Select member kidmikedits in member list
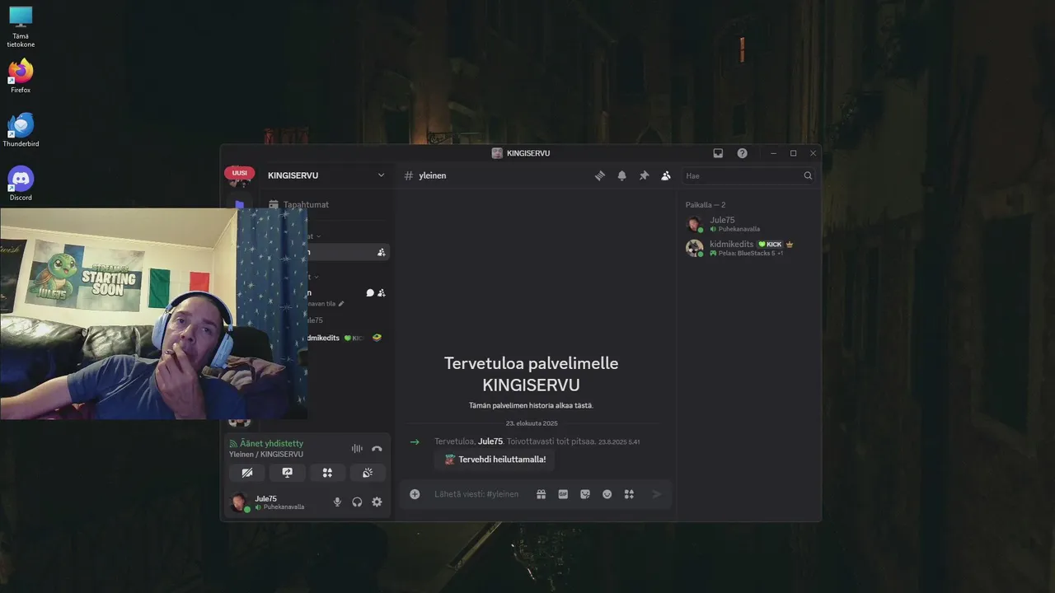1055x593 pixels. (x=748, y=248)
